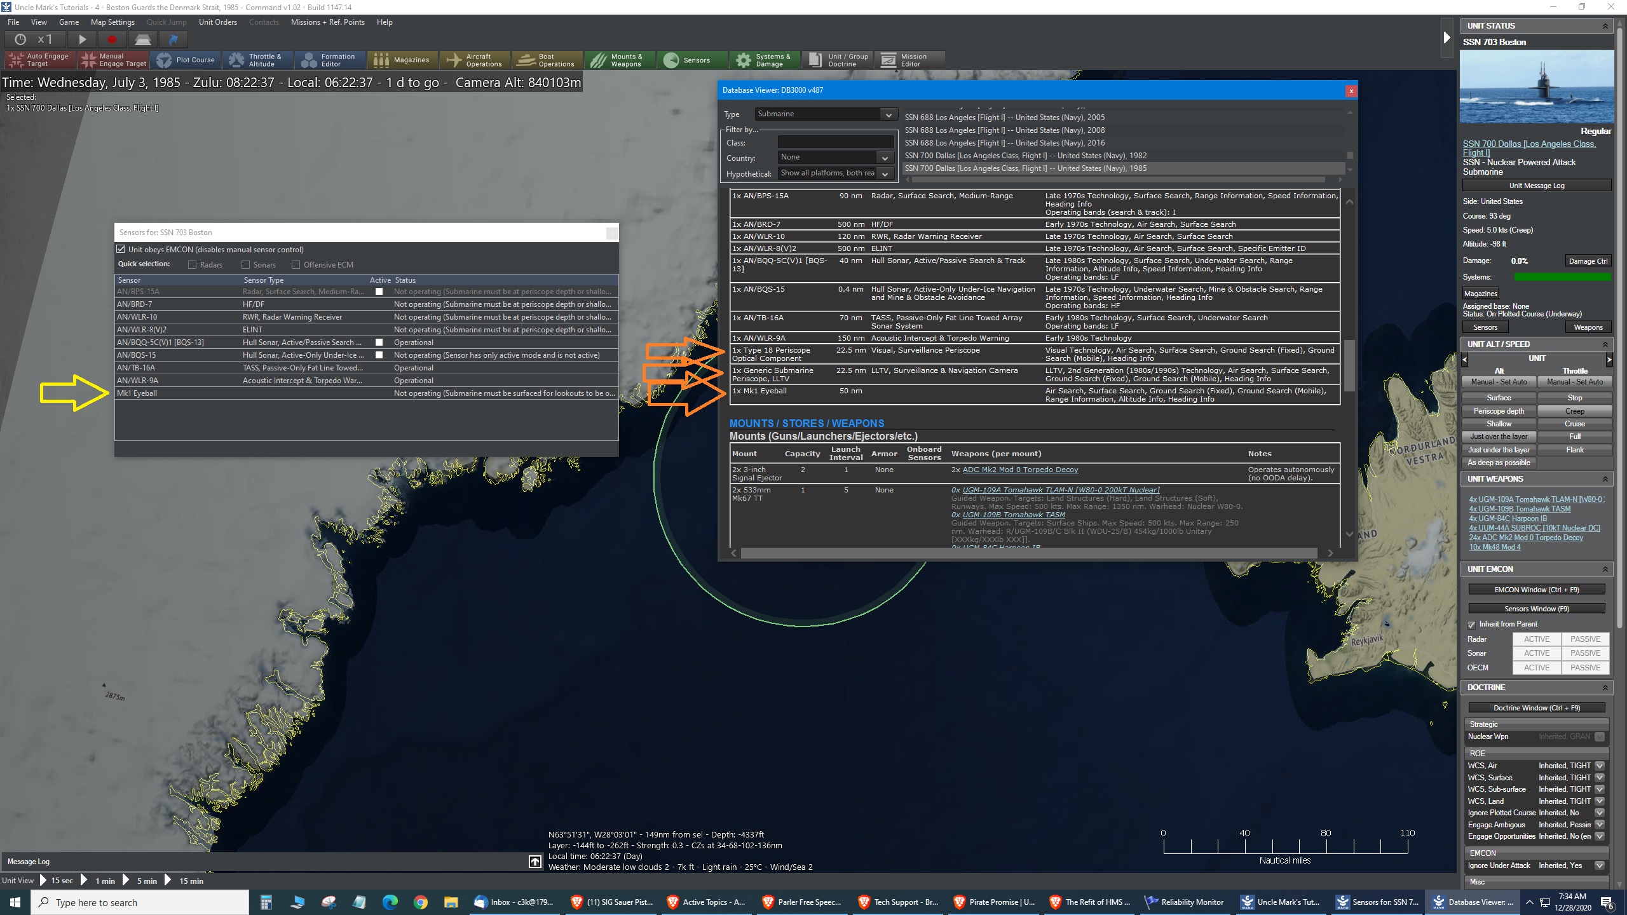Set depth to Periscope depth
Screen dimensions: 1627x915
point(1499,411)
